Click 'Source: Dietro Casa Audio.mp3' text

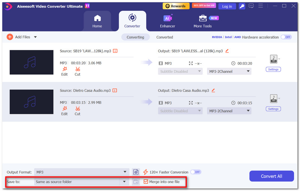(x=85, y=91)
